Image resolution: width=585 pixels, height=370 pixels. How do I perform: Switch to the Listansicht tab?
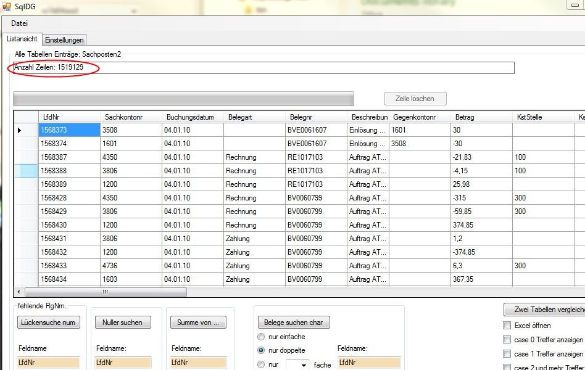tap(22, 39)
